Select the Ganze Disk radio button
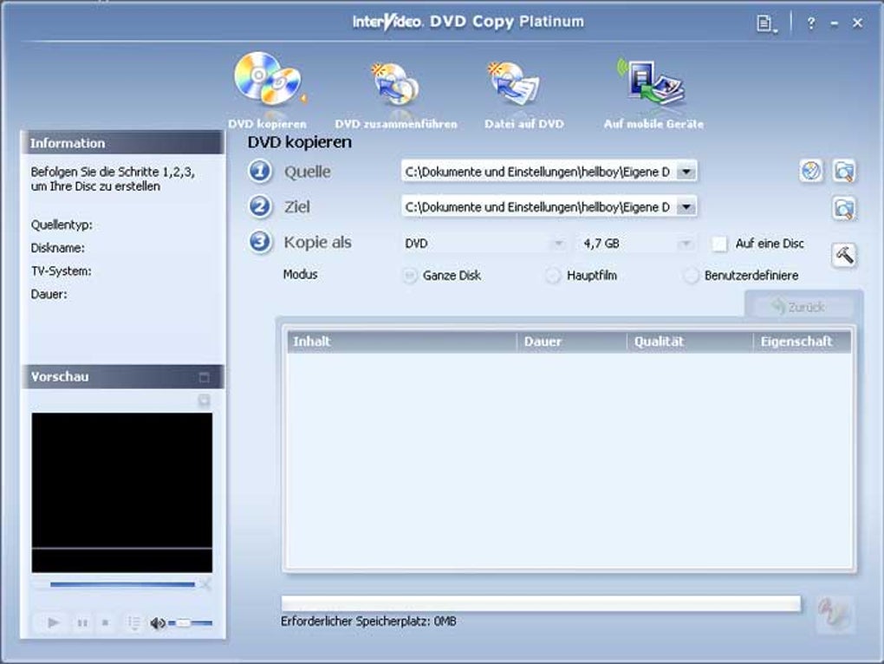Viewport: 884px width, 664px height. (410, 276)
